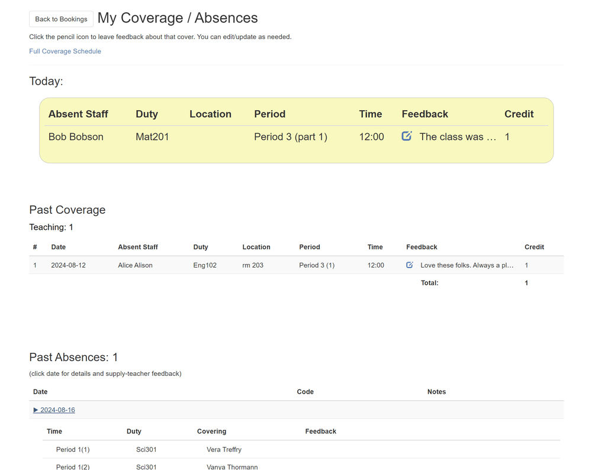Image resolution: width=592 pixels, height=470 pixels.
Task: Click the Alice Alison cell
Action: pos(135,265)
